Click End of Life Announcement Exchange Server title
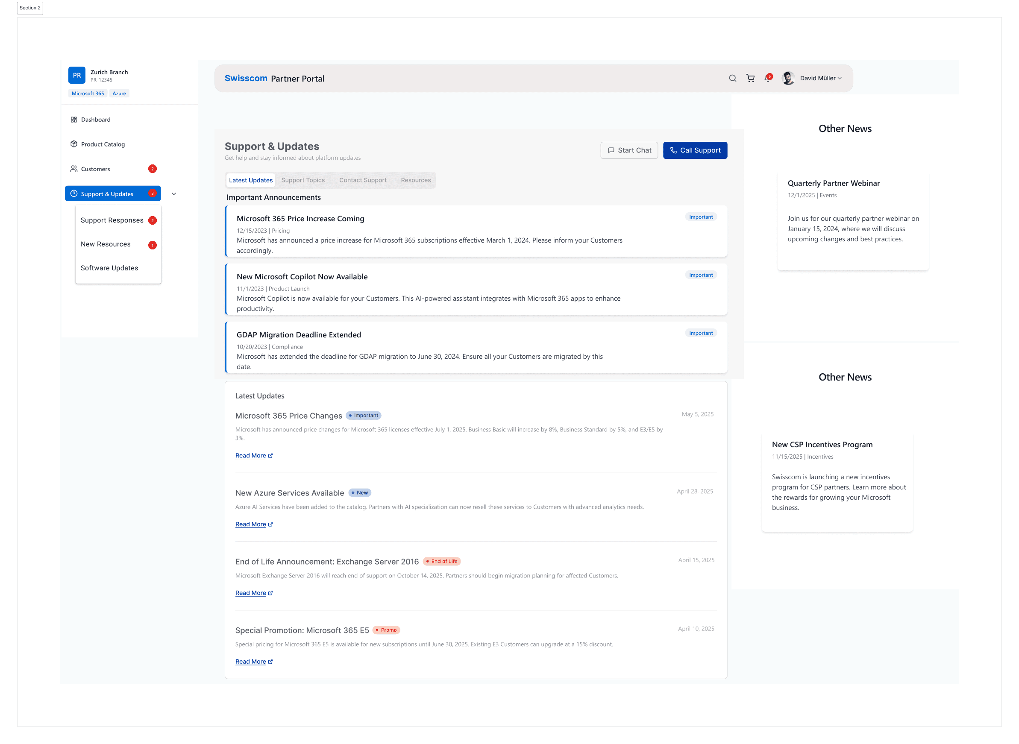The width and height of the screenshot is (1019, 744). tap(326, 562)
